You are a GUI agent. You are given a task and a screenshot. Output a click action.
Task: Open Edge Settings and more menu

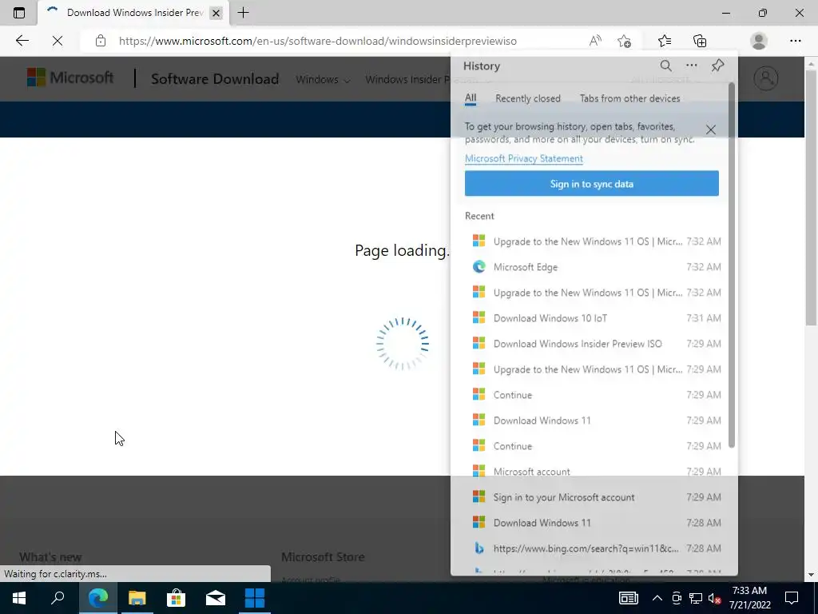pyautogui.click(x=795, y=41)
